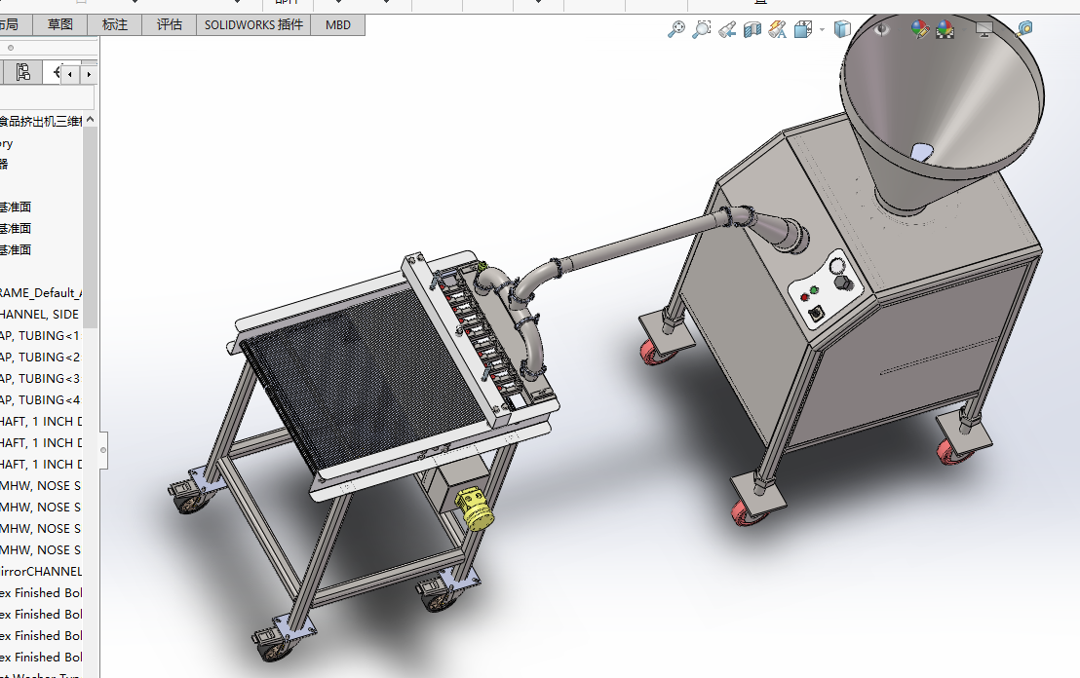Click the Zoom to Fit icon
The height and width of the screenshot is (678, 1080).
pyautogui.click(x=675, y=30)
